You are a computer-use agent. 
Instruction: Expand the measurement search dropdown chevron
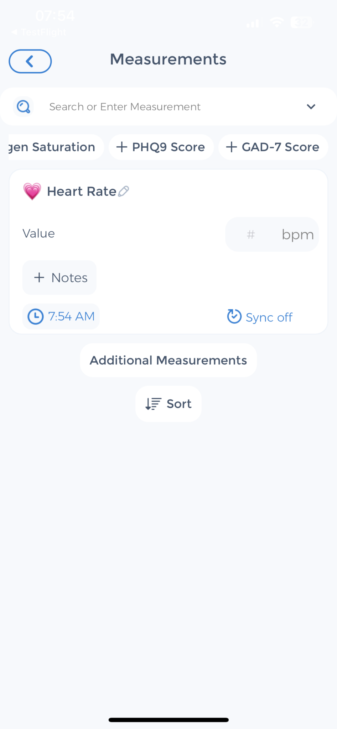pyautogui.click(x=311, y=106)
